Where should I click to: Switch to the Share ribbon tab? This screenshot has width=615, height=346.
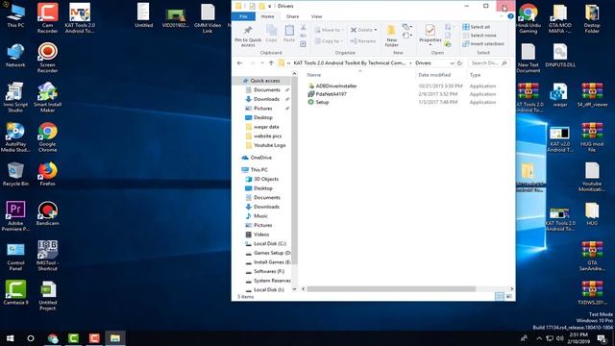[x=292, y=16]
